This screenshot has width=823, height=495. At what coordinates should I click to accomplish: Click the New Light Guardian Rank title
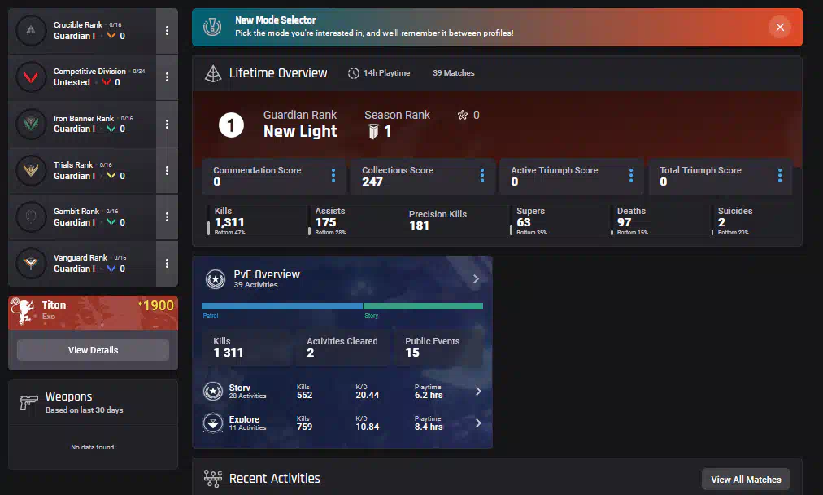[300, 131]
